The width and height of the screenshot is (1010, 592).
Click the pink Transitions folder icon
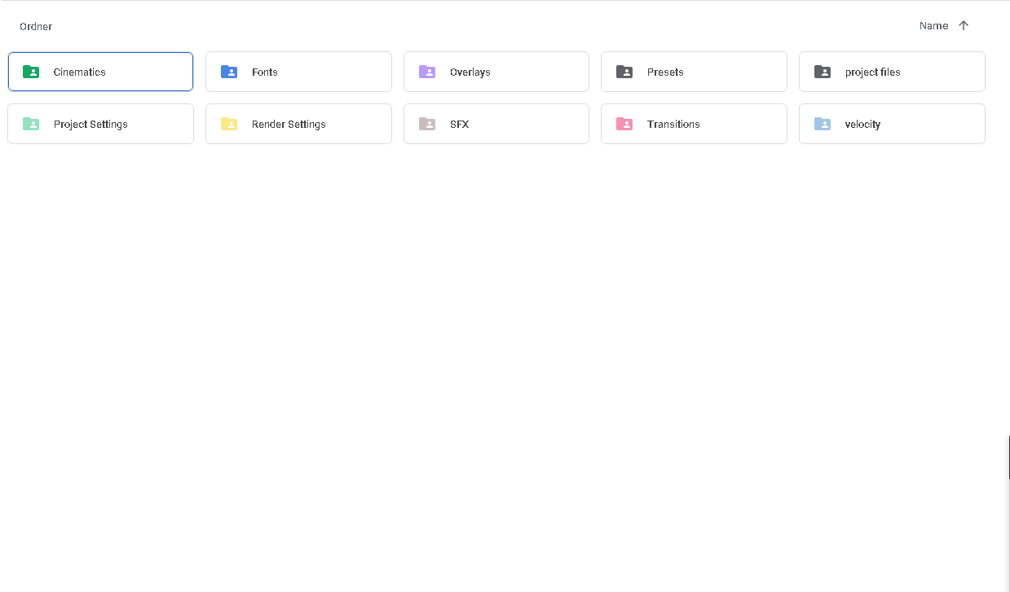(624, 124)
